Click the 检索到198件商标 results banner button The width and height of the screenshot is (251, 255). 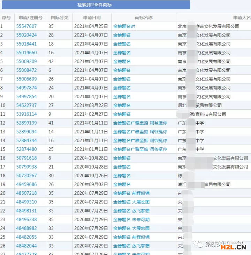94,5
